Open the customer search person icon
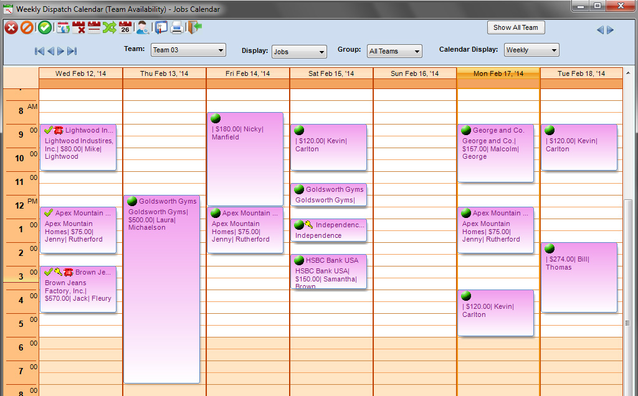 pos(143,27)
